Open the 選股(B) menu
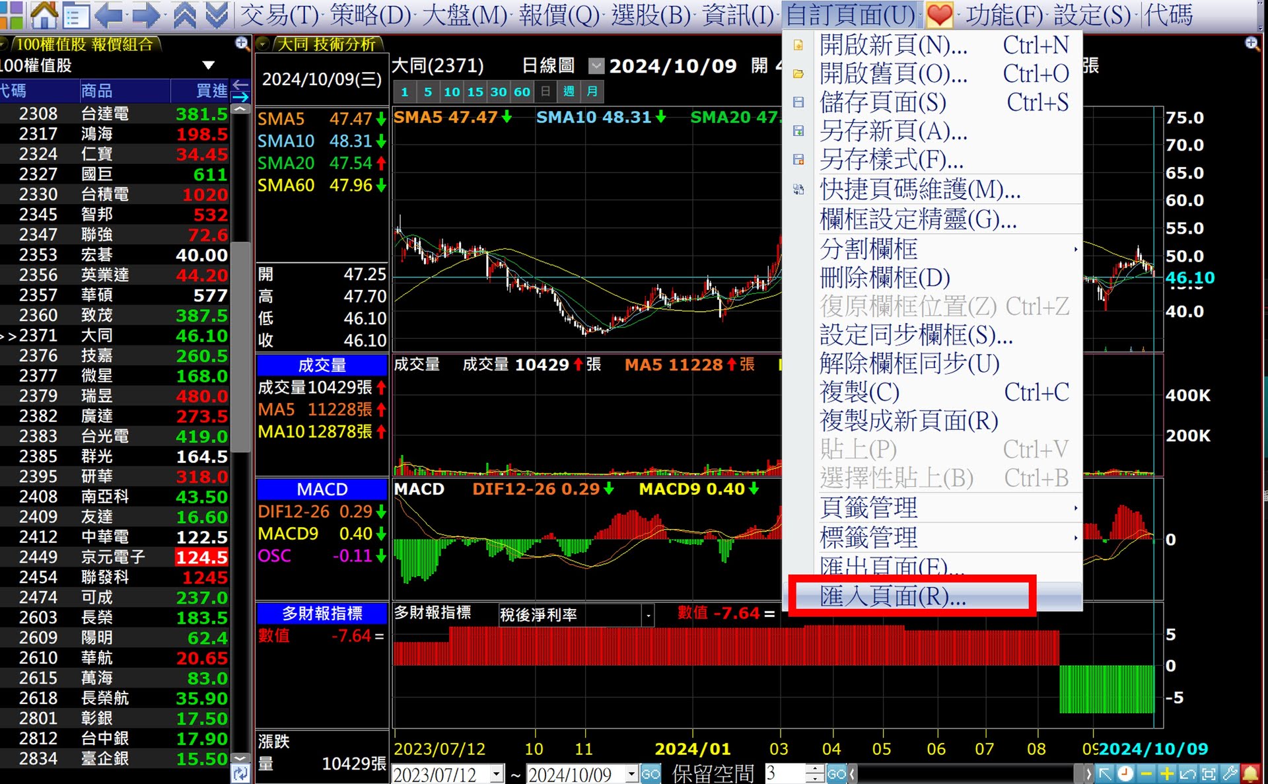The height and width of the screenshot is (784, 1268). [x=651, y=15]
